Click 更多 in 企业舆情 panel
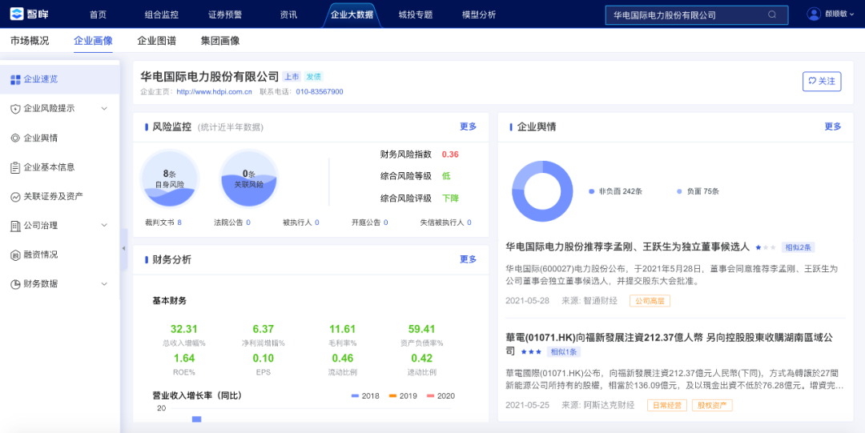This screenshot has width=865, height=433. pyautogui.click(x=833, y=127)
